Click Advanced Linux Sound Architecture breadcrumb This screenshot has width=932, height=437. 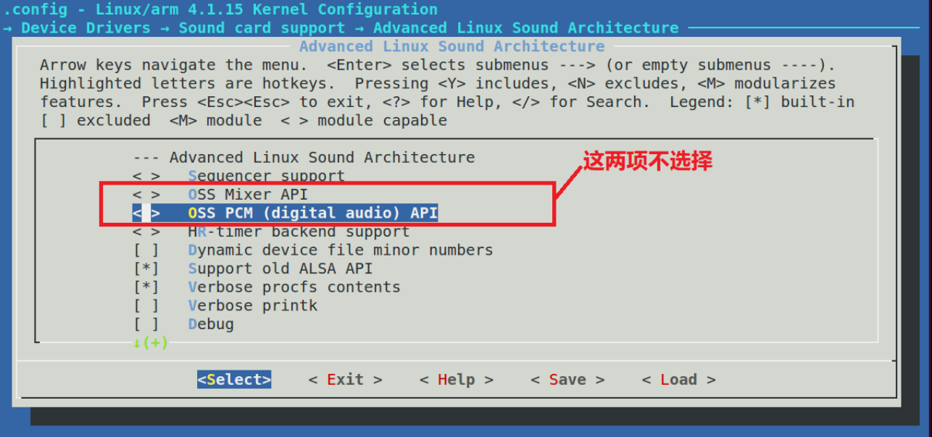coord(526,28)
